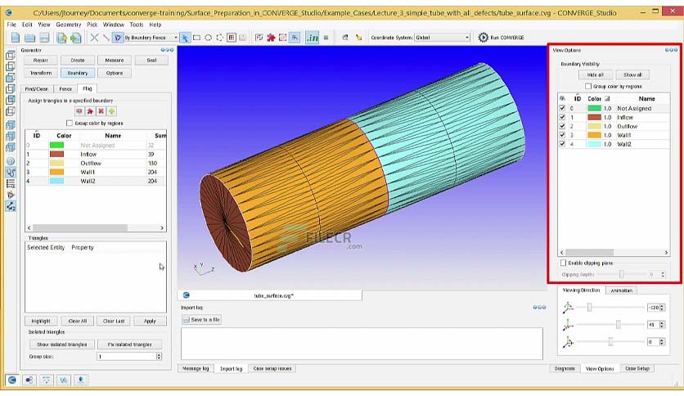Viewport: 684px width, 396px height.
Task: Click the Hide all button
Action: (x=595, y=74)
